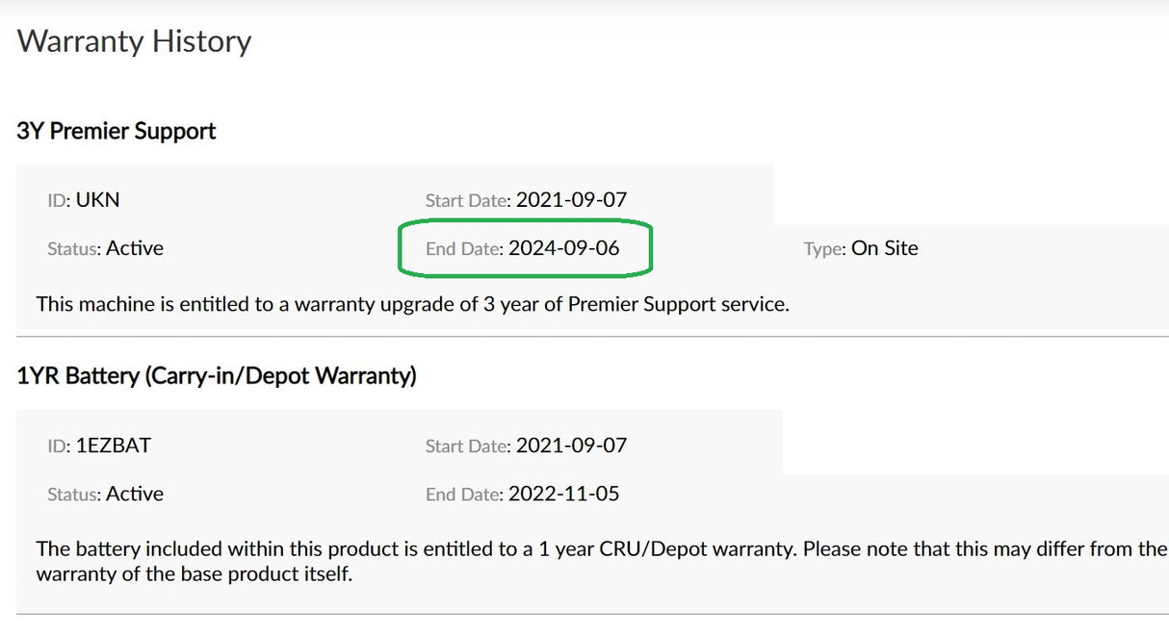Select the 1EZBAT warranty ID value
Viewport: 1169px width, 636px height.
[x=114, y=445]
